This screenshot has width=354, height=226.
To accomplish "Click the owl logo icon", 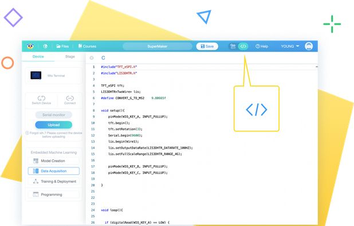I will tap(30, 46).
